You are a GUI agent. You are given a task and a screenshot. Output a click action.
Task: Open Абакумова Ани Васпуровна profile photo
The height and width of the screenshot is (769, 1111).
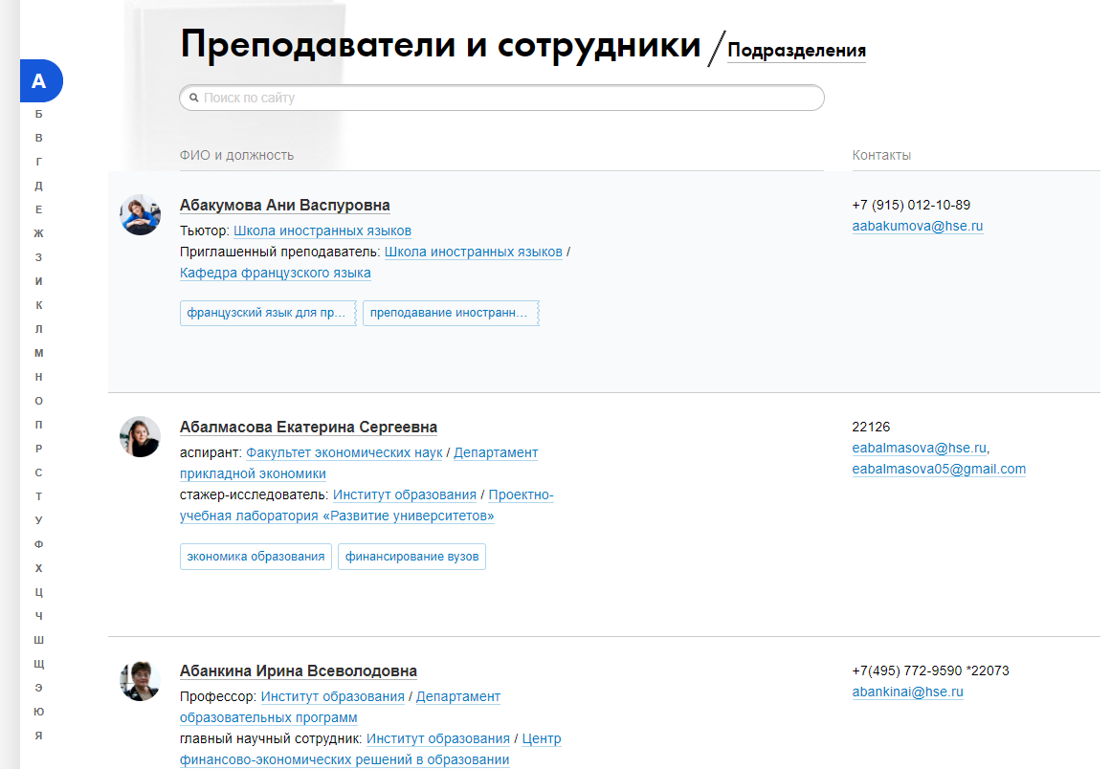pos(140,215)
